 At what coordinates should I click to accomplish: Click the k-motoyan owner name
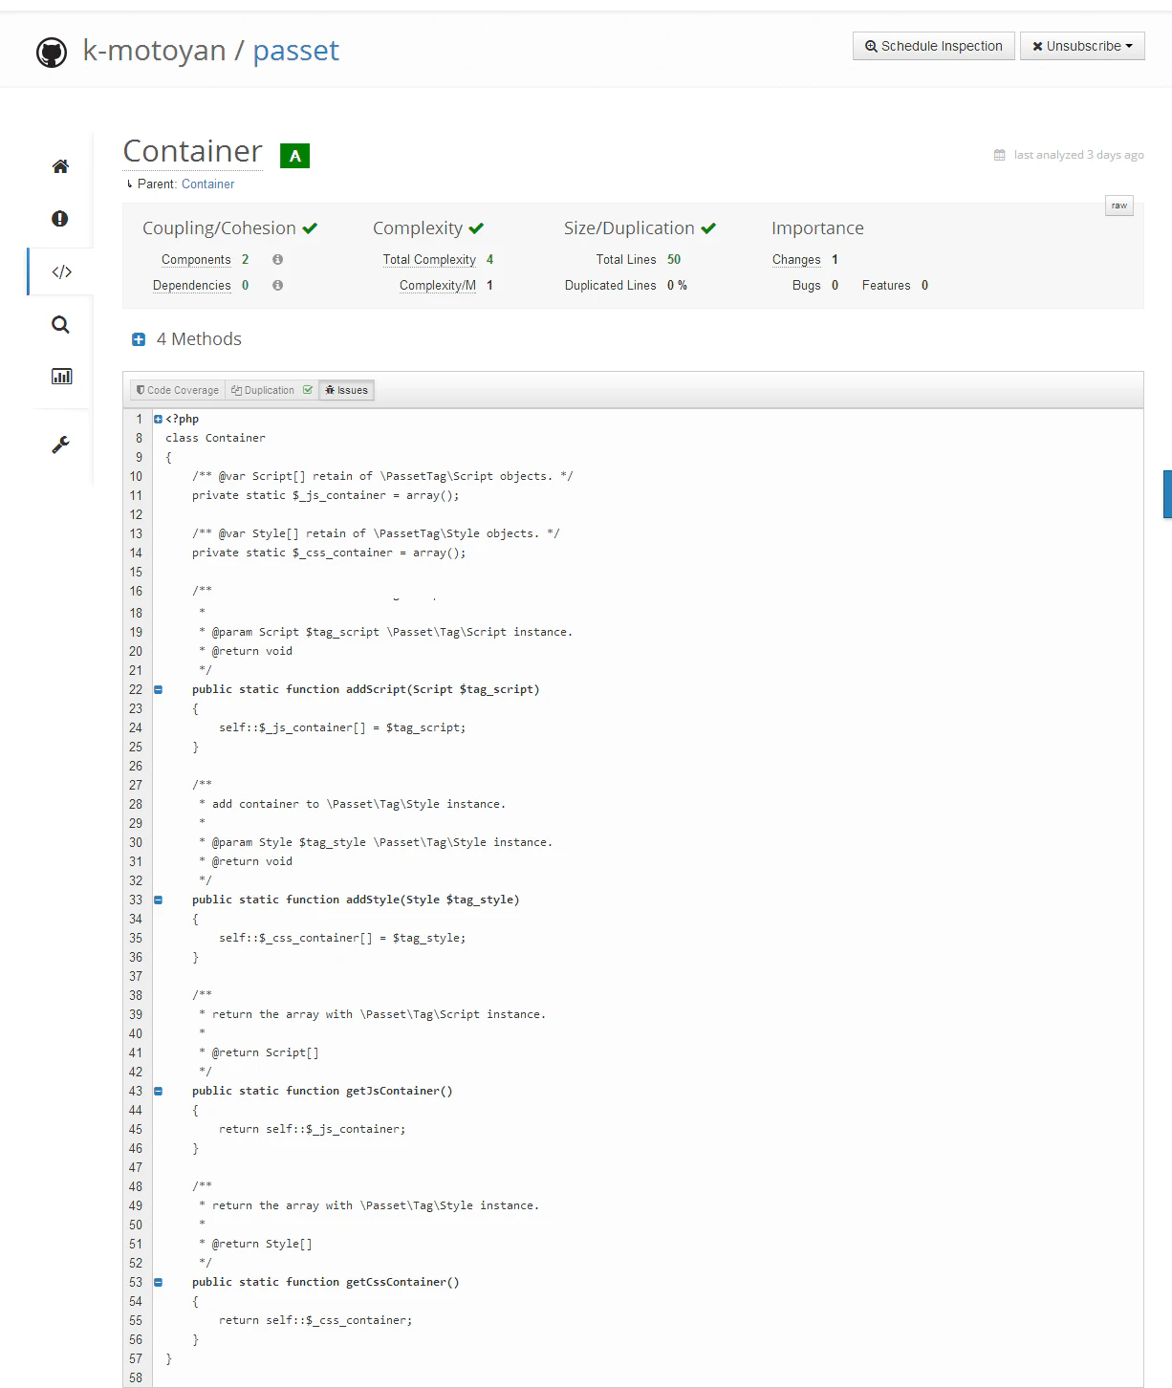pyautogui.click(x=155, y=51)
